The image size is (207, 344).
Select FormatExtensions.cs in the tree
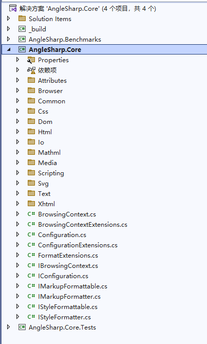[x=68, y=256]
